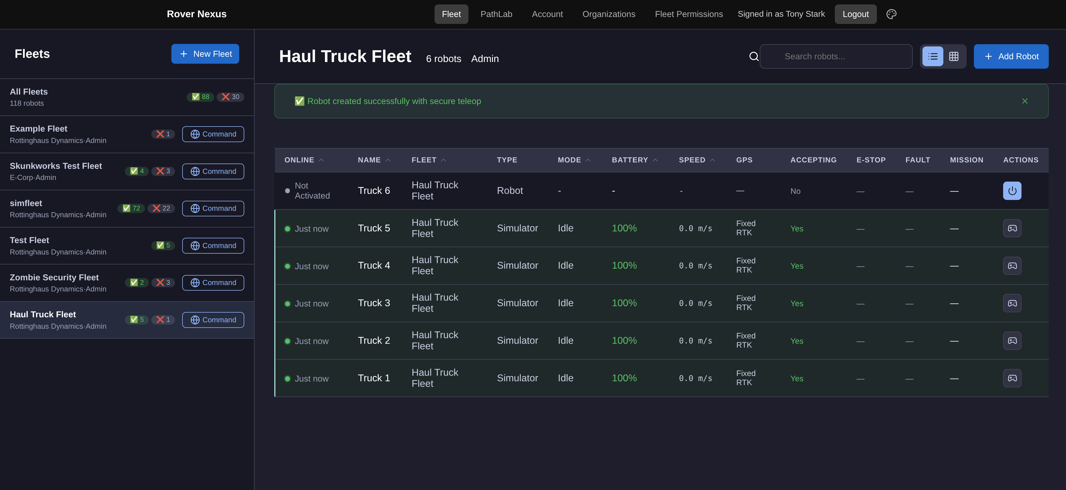Click Command for Haul Truck Fleet

[x=213, y=320]
